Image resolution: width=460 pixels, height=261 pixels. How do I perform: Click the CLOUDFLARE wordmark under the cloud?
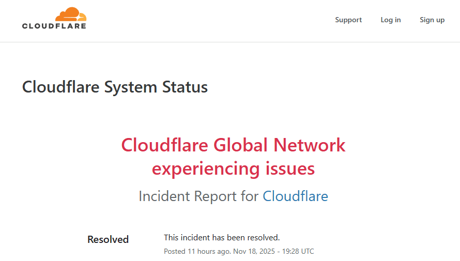tap(54, 25)
